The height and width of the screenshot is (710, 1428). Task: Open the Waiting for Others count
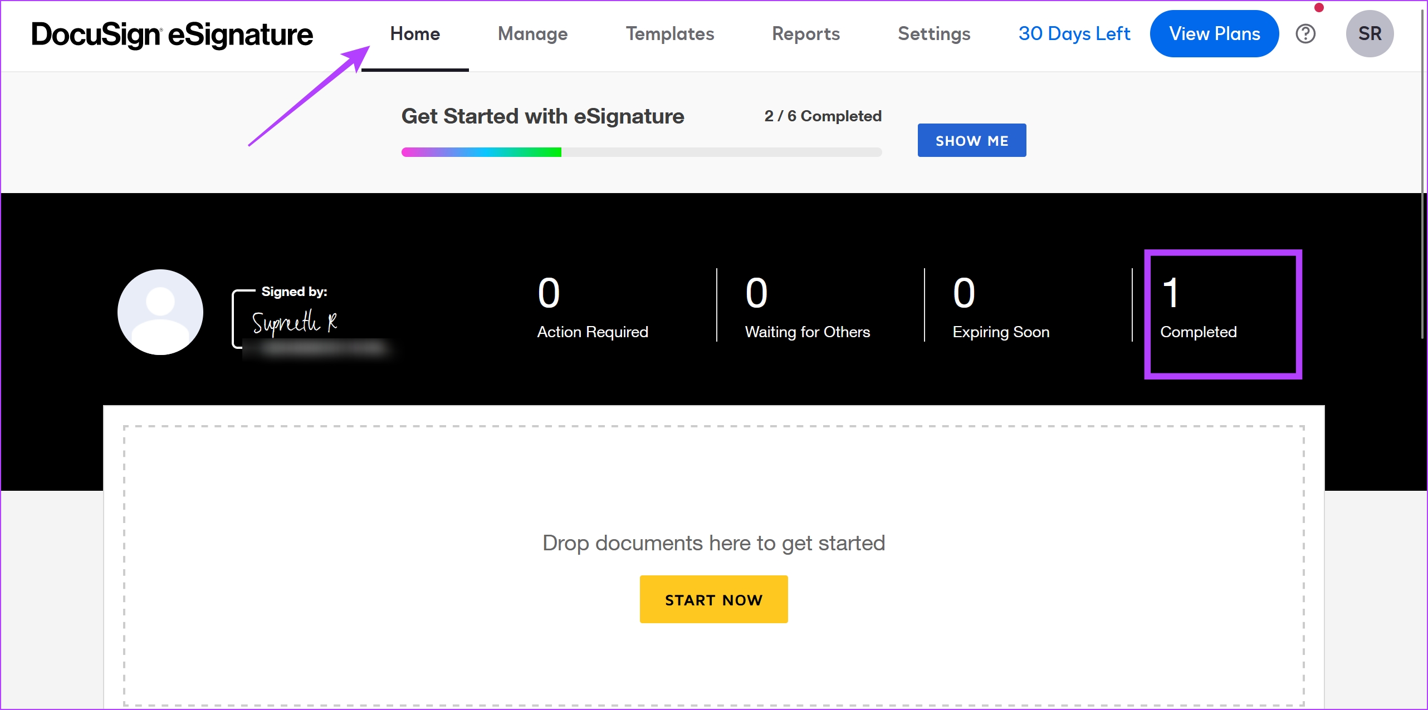pyautogui.click(x=808, y=307)
